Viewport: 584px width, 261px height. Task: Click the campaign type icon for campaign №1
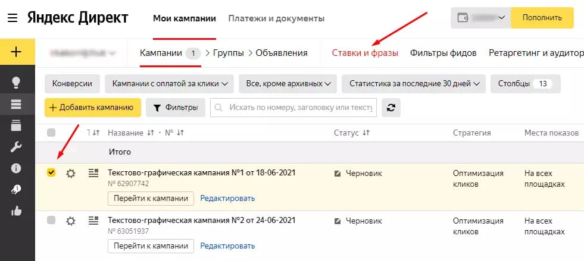click(x=93, y=173)
